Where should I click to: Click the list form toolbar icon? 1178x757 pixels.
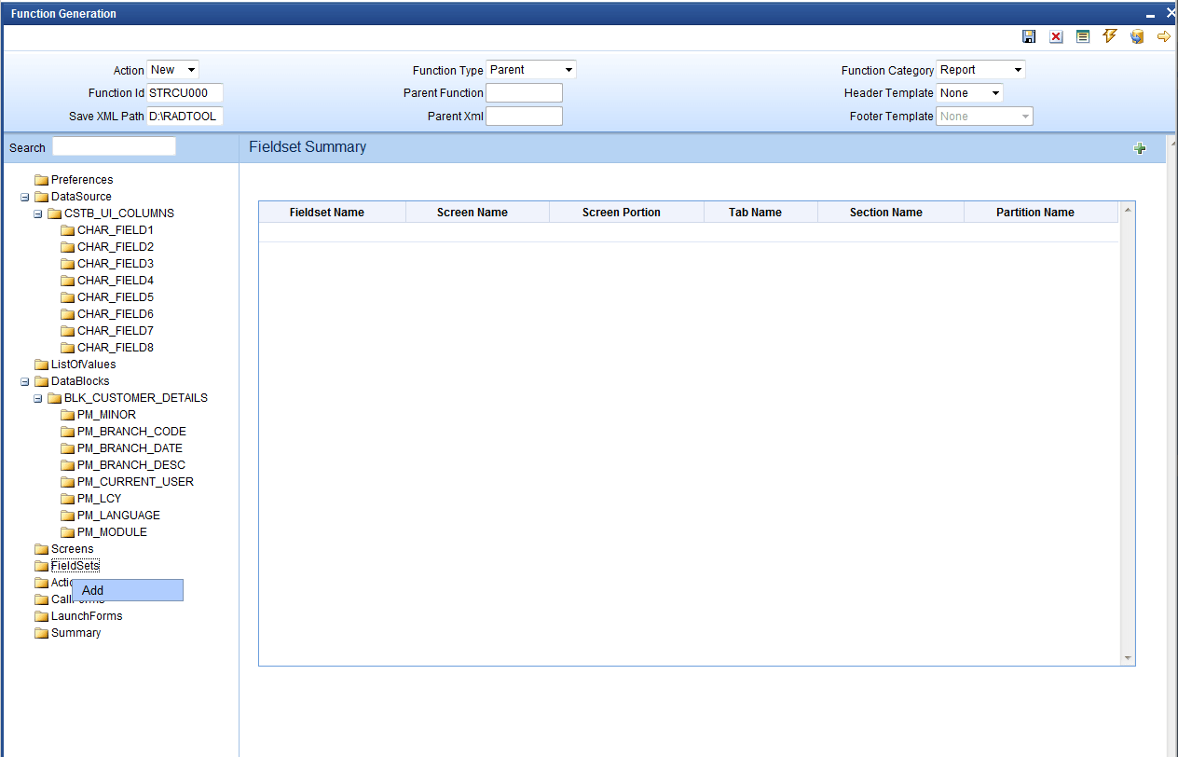1083,36
